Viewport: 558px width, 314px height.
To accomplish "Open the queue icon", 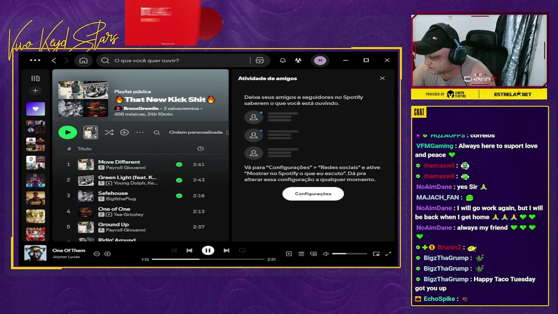I will tap(301, 254).
